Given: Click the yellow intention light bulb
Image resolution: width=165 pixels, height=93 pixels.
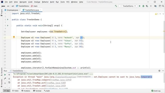Looking at the screenshot, I should pyautogui.click(x=14, y=37).
